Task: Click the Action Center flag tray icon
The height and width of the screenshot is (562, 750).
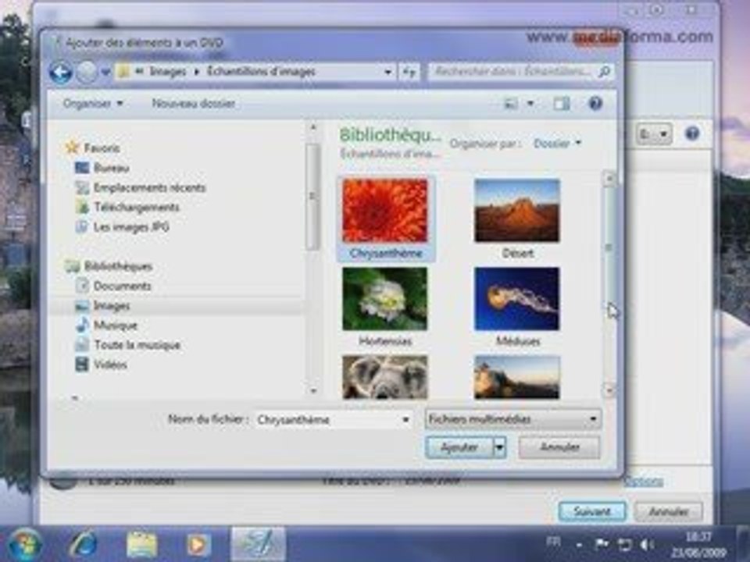Action: [x=602, y=544]
